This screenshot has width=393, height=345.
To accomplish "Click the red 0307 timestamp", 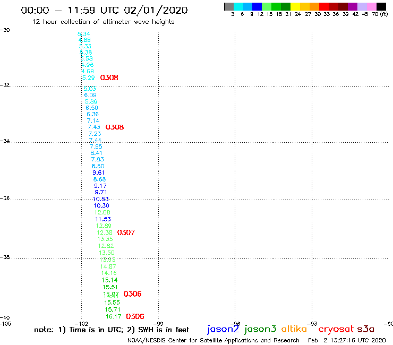I will (126, 232).
